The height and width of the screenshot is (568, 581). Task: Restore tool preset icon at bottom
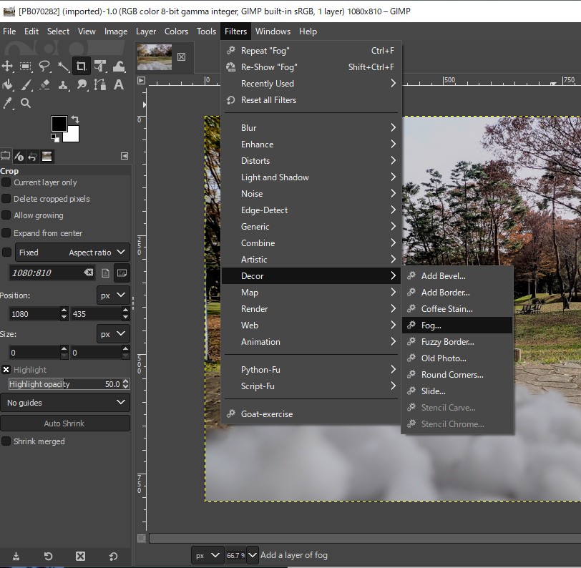pyautogui.click(x=48, y=556)
